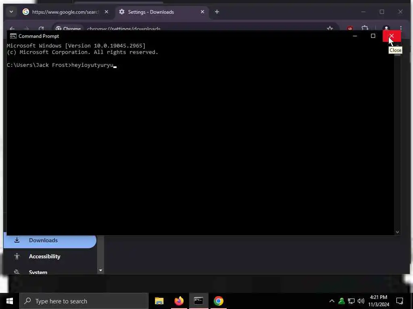
Task: Open the Command Prompt title bar icon menu
Action: (x=13, y=36)
